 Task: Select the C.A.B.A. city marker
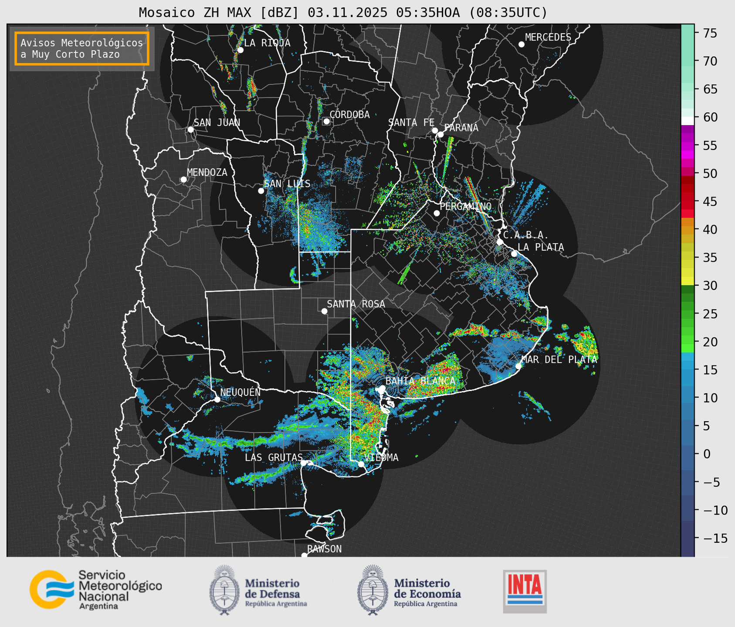tap(500, 242)
